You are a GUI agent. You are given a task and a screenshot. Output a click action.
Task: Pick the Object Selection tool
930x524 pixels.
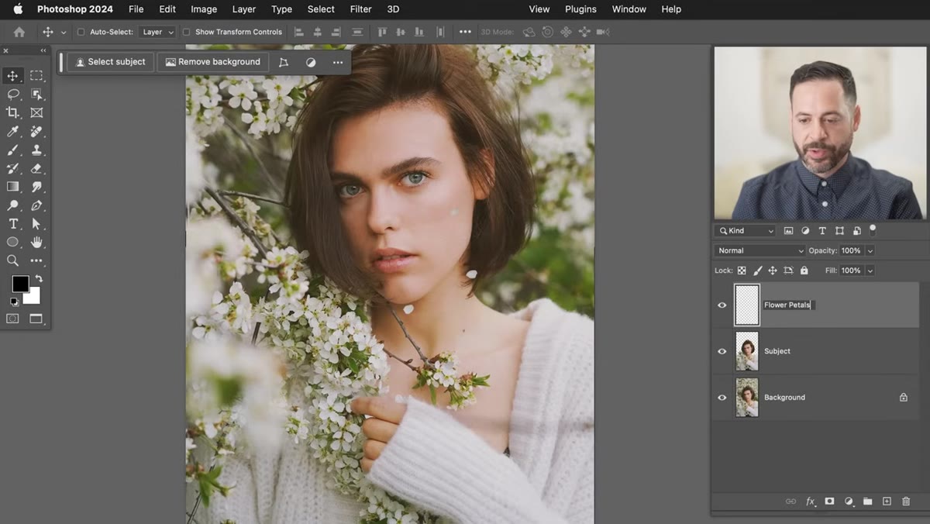tap(36, 95)
